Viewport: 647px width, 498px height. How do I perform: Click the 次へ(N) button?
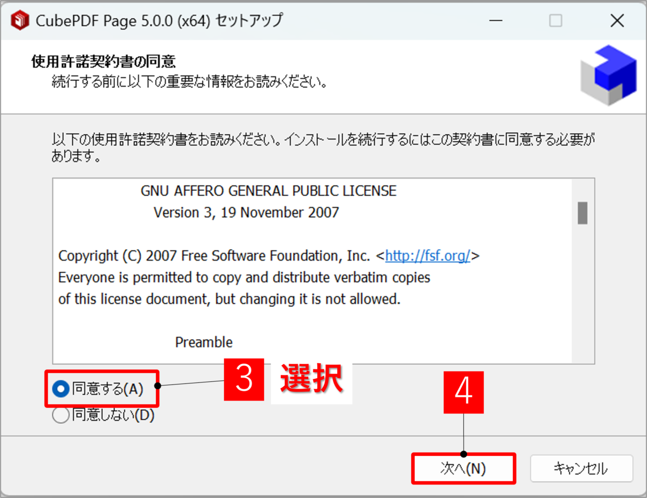click(x=463, y=468)
